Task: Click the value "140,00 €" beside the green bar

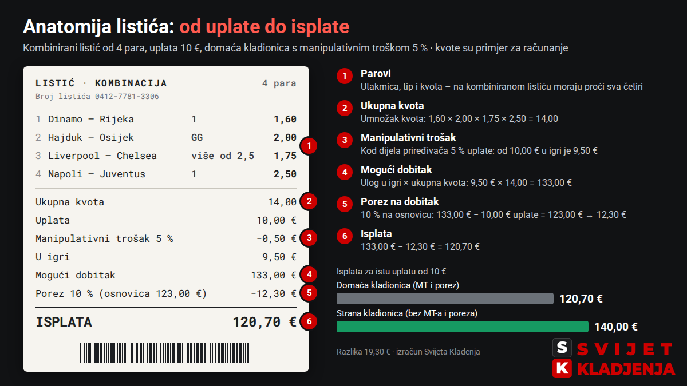Action: (616, 327)
